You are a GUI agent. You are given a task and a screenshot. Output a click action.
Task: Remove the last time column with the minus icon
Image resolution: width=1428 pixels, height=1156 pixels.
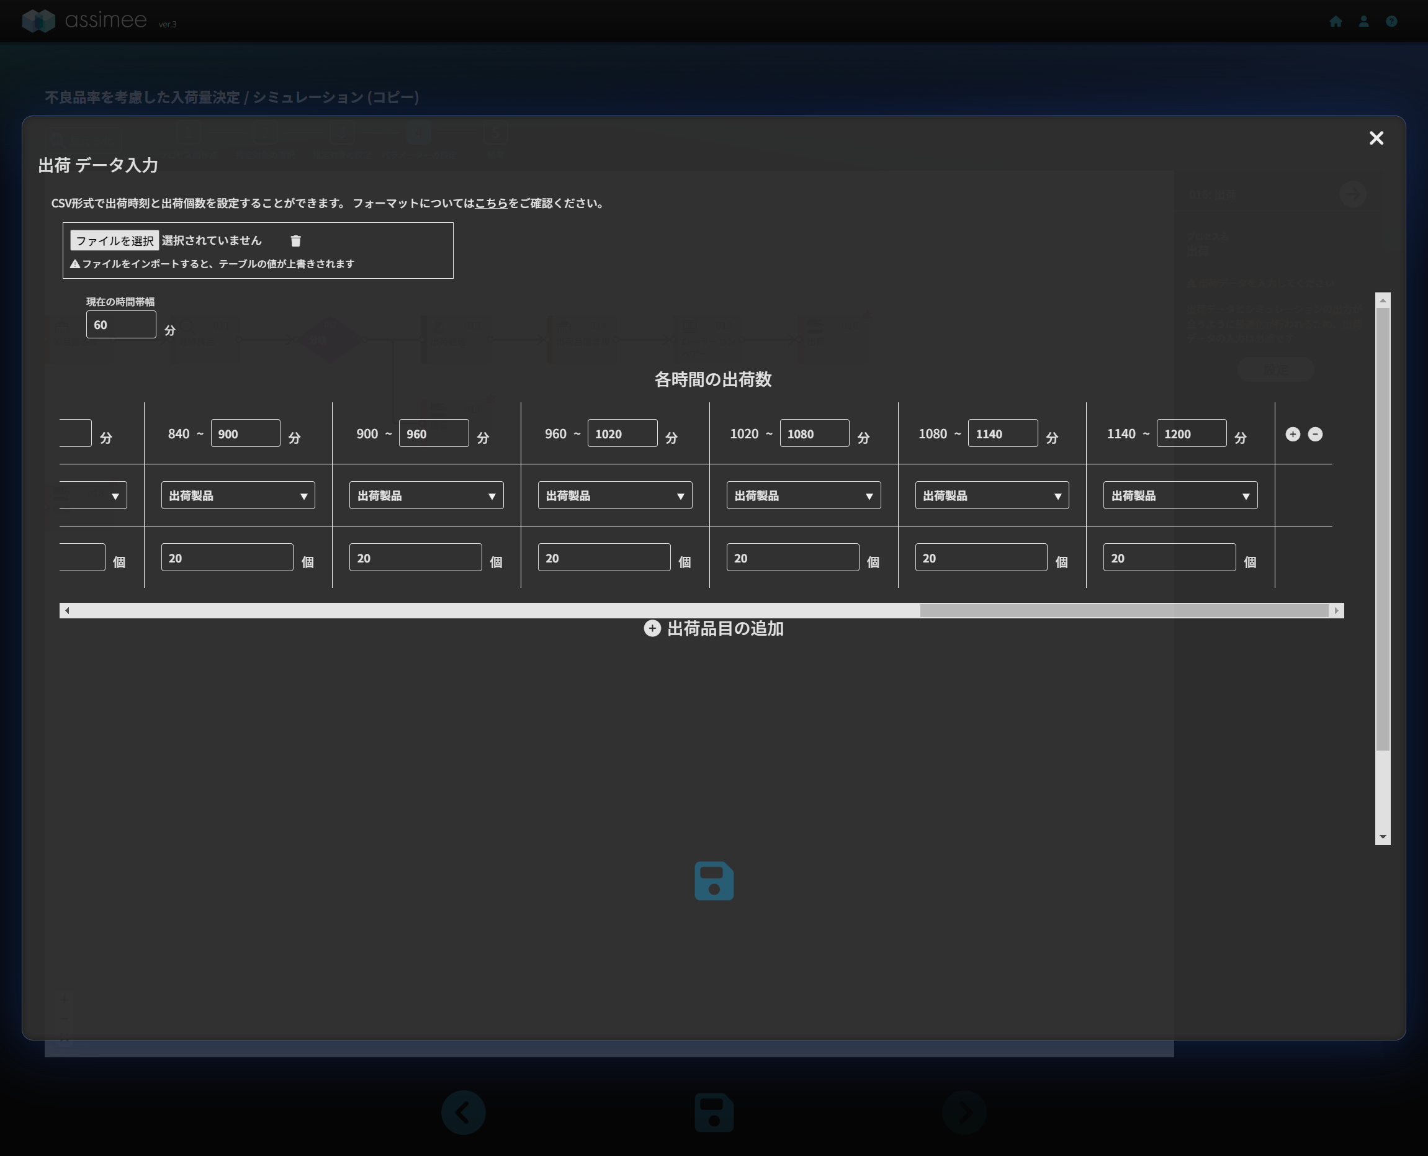1315,434
